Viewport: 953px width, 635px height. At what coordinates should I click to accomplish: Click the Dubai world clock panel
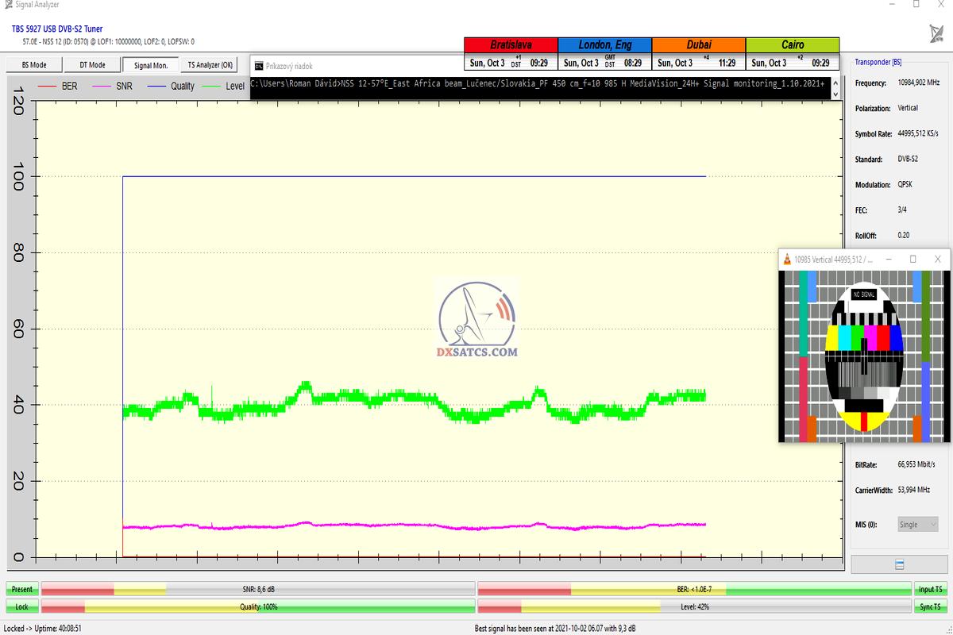[x=698, y=54]
